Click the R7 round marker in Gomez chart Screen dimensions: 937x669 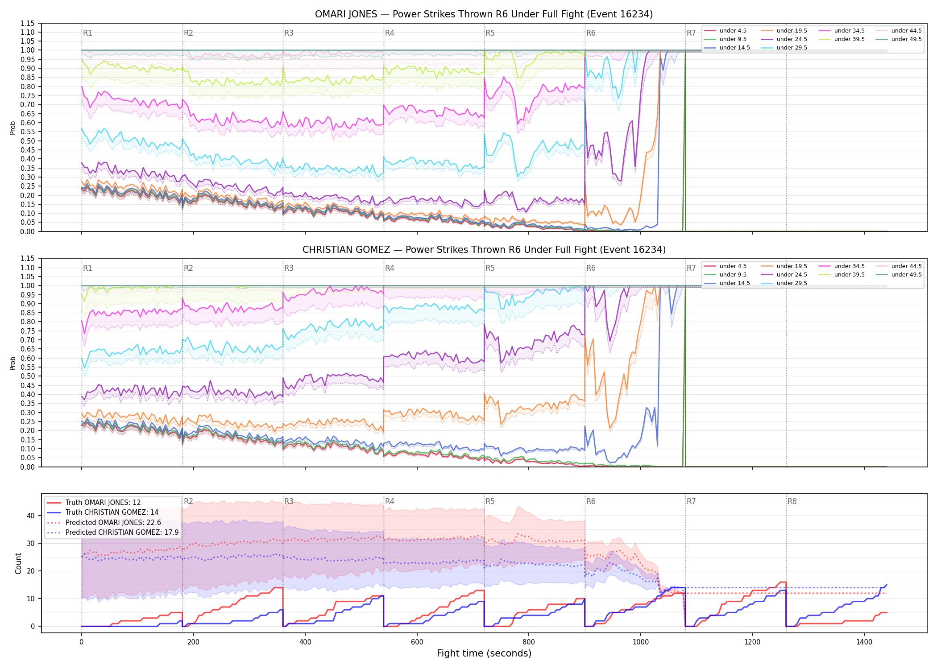click(691, 268)
